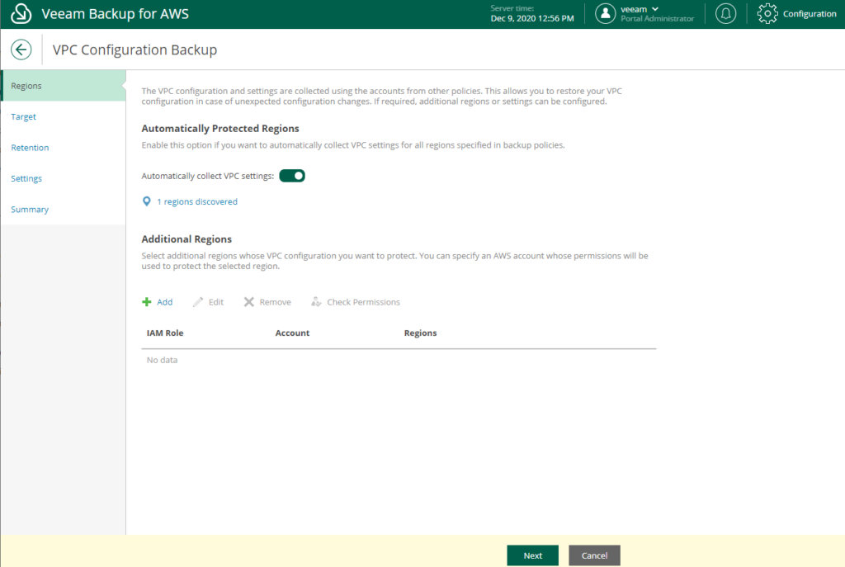
Task: Click the Check Permissions label
Action: pos(364,302)
